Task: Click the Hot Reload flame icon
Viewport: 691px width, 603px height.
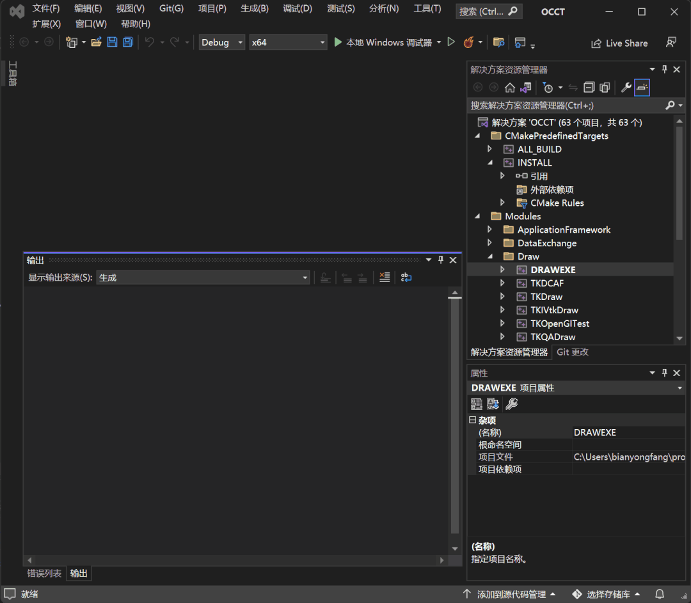Action: pyautogui.click(x=468, y=42)
